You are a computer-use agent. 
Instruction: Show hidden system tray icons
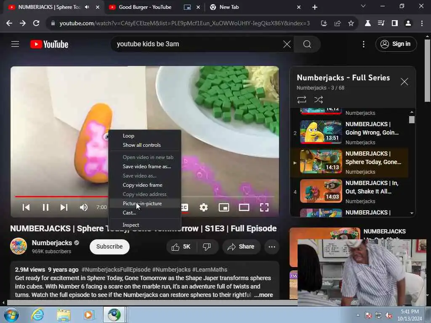pos(358,315)
